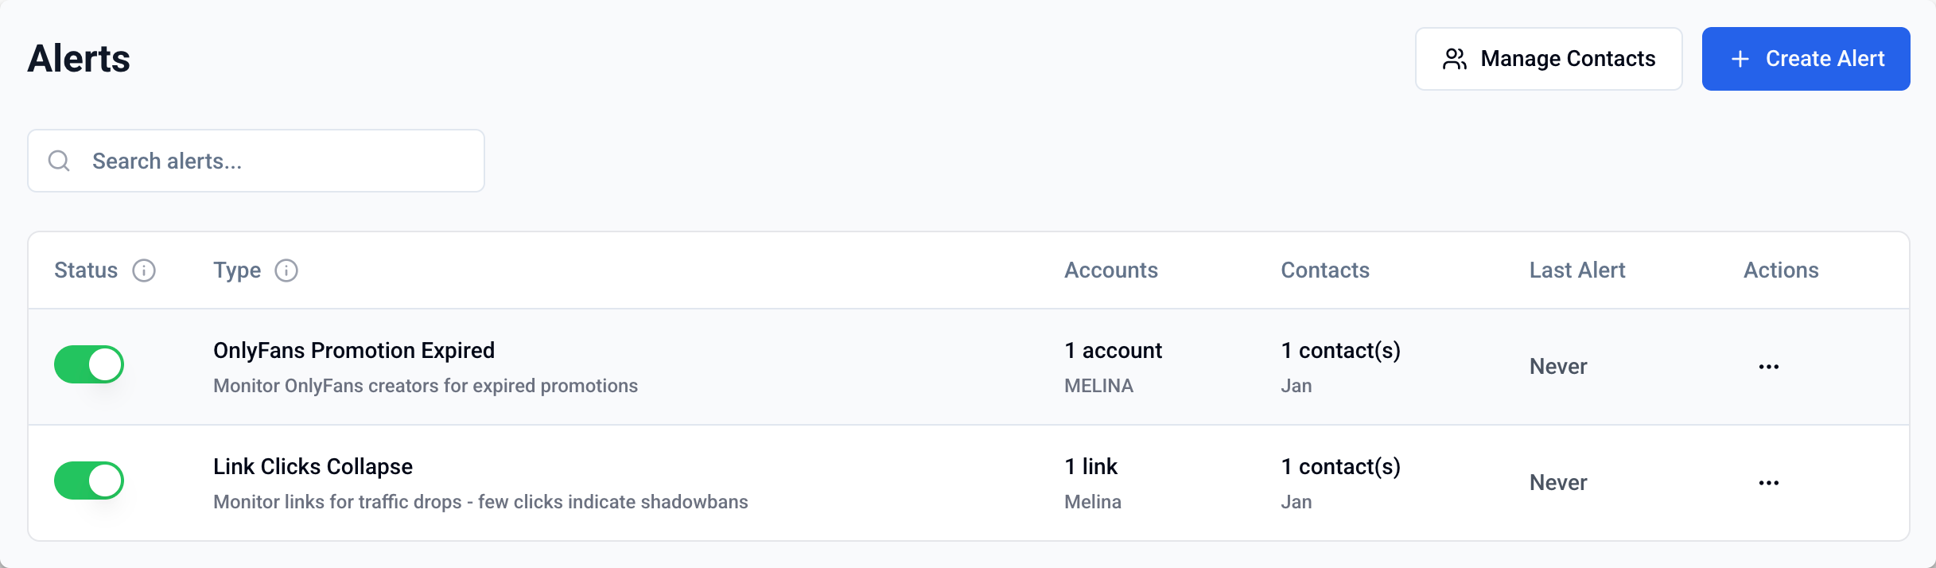This screenshot has height=568, width=1936.
Task: Select the OnlyFans Promotion Expired alert title
Action: click(x=354, y=351)
